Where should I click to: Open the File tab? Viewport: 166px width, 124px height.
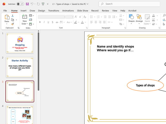(x=5, y=11)
